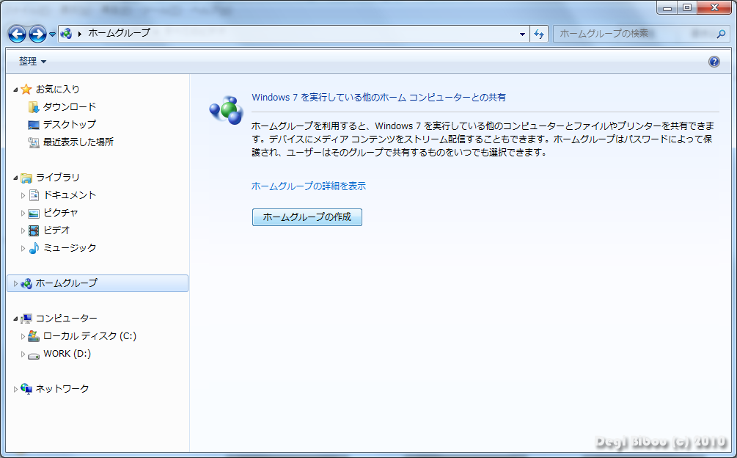Expand the address bar root chevron arrow

(80, 34)
